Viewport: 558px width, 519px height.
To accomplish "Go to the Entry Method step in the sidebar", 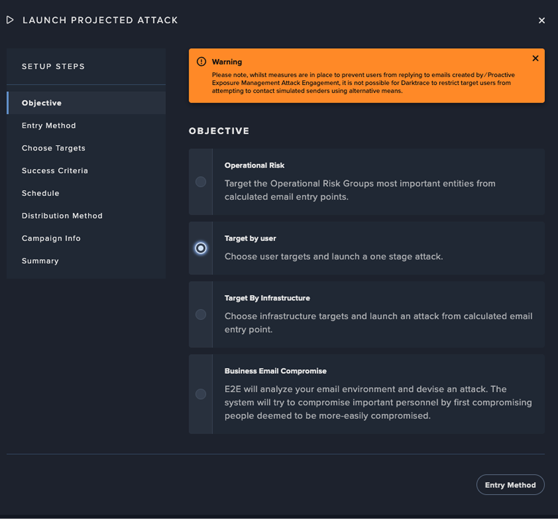I will [x=49, y=126].
